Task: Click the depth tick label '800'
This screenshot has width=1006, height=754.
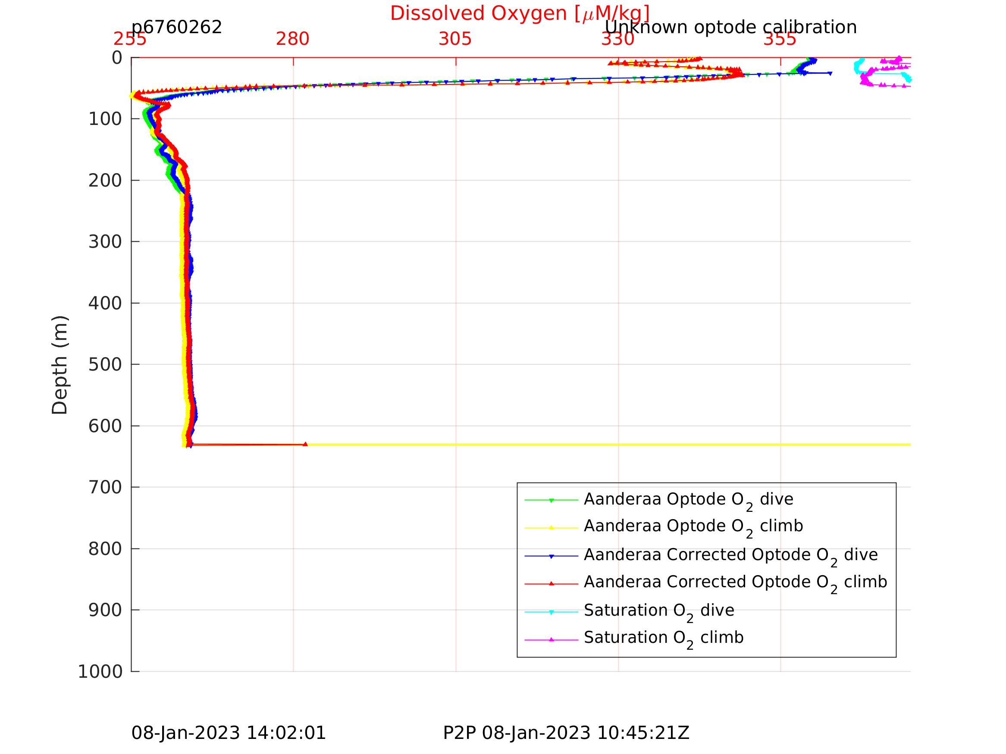Action: [105, 549]
